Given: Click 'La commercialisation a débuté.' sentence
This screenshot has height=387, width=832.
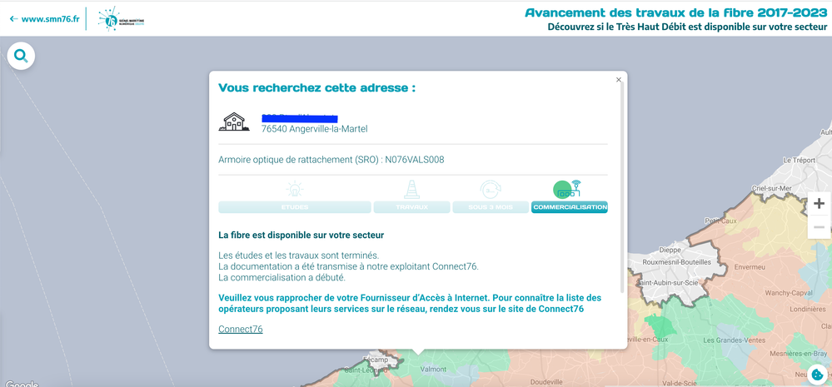Looking at the screenshot, I should point(281,277).
